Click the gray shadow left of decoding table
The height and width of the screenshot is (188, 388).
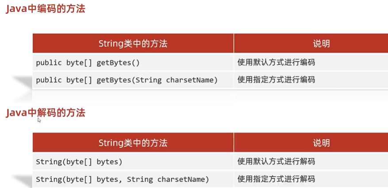tap(22, 180)
